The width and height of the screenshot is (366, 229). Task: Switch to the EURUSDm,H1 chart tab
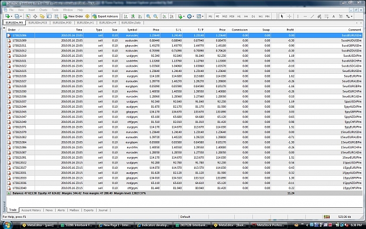(85, 23)
